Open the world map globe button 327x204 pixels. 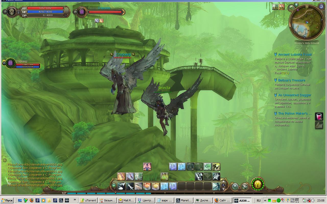[291, 8]
